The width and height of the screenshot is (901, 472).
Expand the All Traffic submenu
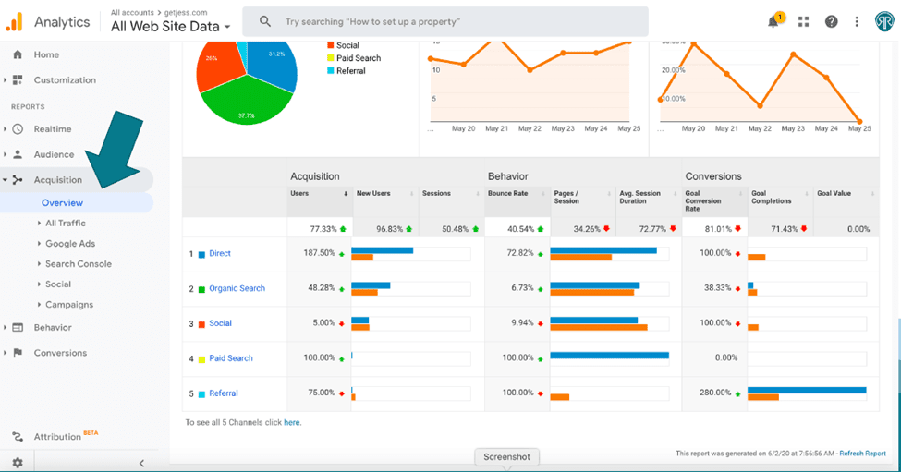pyautogui.click(x=65, y=223)
